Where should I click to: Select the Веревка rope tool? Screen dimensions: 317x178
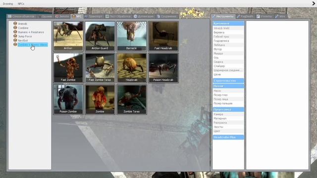(228, 33)
